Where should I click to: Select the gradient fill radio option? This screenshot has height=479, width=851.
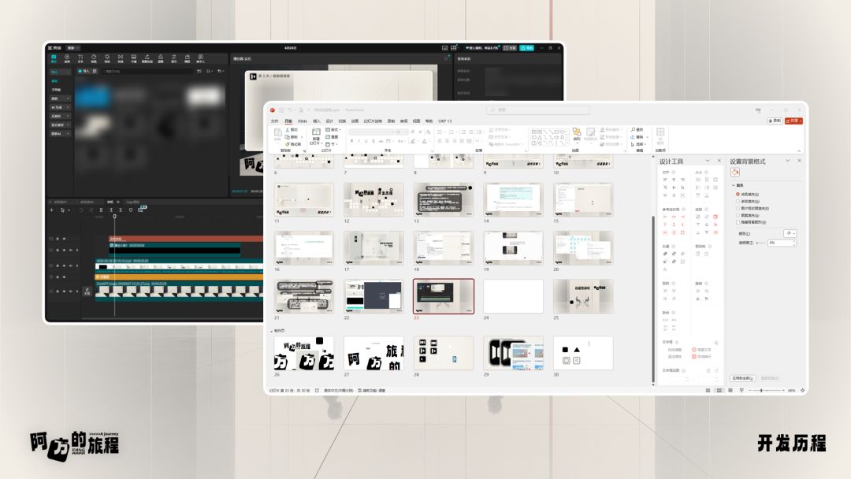738,201
